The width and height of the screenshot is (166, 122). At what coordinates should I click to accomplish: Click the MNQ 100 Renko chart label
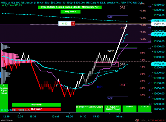[7, 120]
